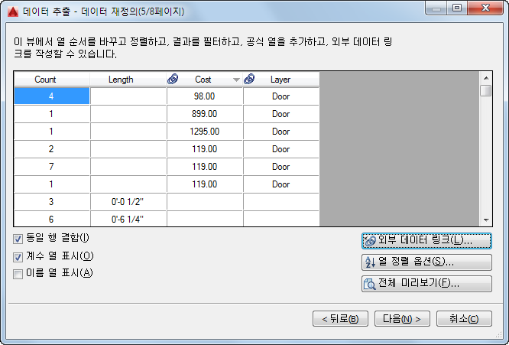Toggle the 동일 행 결합 checkbox
This screenshot has width=509, height=345.
(x=18, y=239)
